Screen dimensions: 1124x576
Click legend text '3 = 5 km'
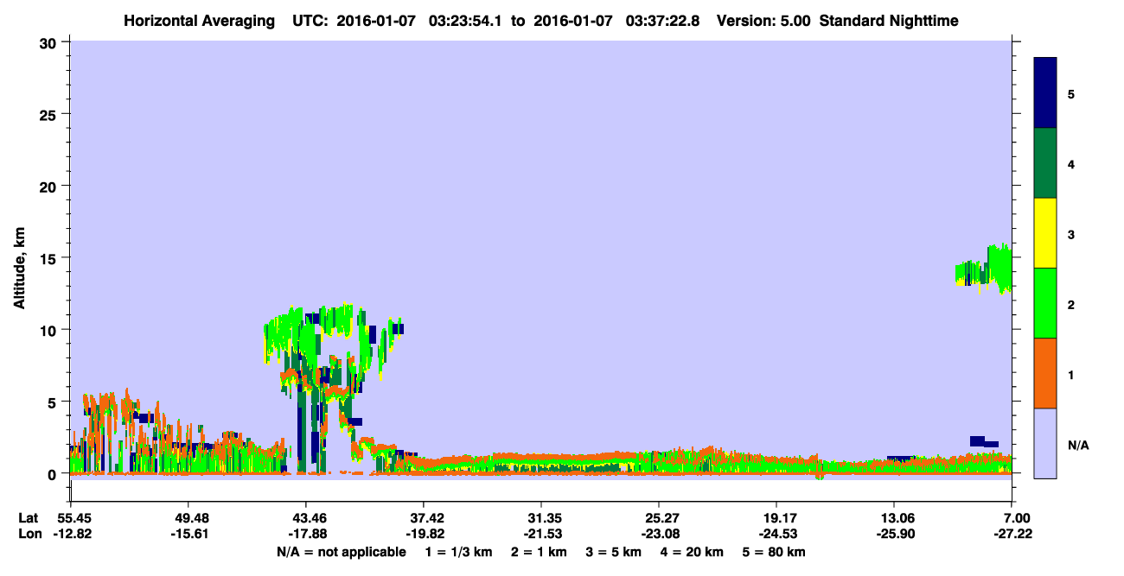coord(614,552)
